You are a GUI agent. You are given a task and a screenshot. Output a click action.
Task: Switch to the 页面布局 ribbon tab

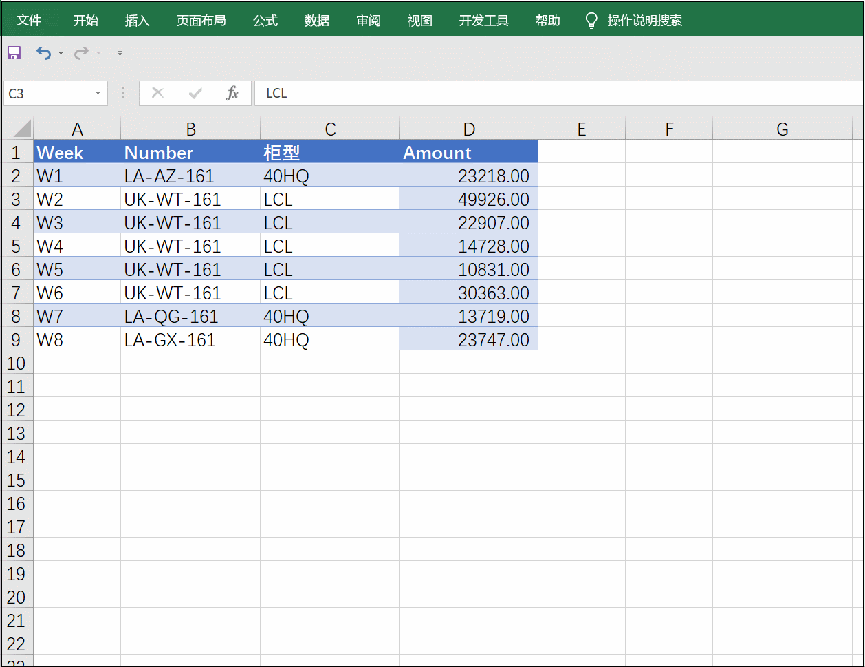[x=201, y=21]
